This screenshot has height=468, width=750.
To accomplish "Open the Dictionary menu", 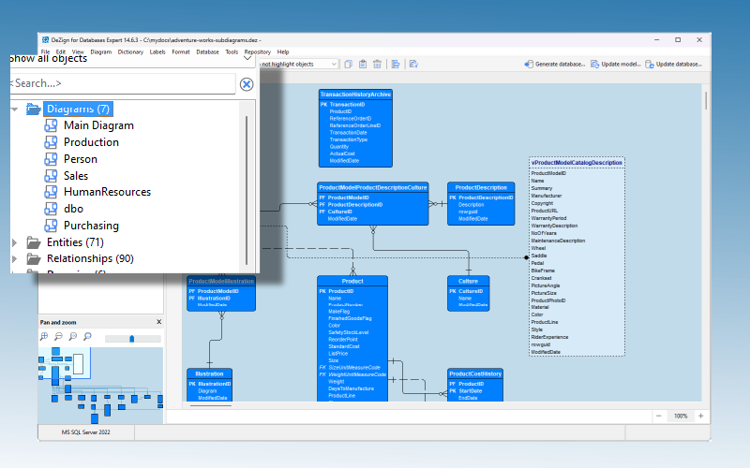I will tap(130, 52).
